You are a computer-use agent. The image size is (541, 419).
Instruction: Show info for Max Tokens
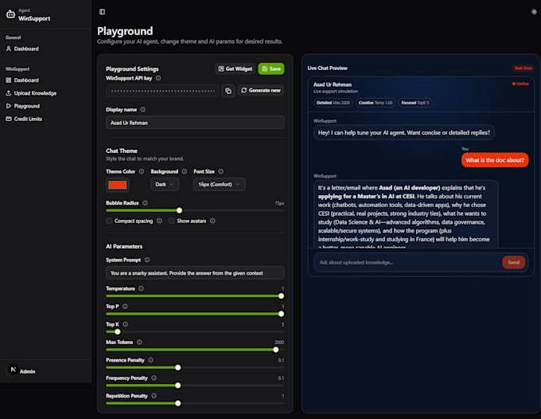[139, 342]
